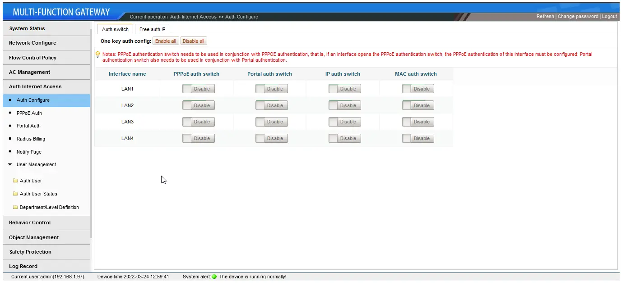This screenshot has height=286, width=621.
Task: Open PPPoE Auth page
Action: click(29, 113)
